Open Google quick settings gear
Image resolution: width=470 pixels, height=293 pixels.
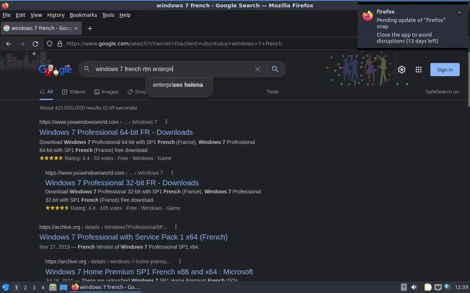(402, 70)
